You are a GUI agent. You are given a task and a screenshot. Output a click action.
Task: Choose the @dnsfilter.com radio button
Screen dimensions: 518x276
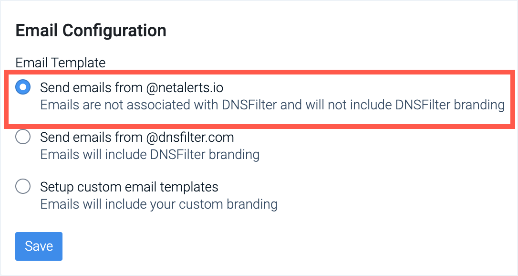tap(23, 138)
